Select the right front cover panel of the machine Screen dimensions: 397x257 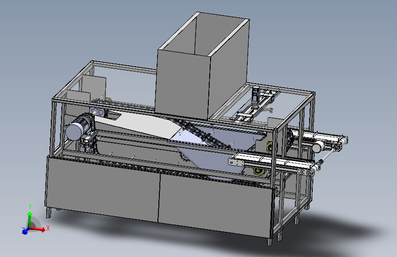(x=215, y=205)
